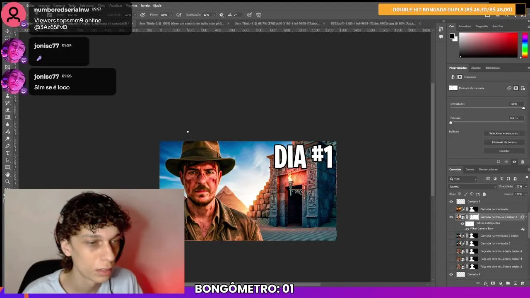Viewport: 530px width, 298px height.
Task: Hide the Filtros Inteligentes smart filters
Action: click(463, 223)
